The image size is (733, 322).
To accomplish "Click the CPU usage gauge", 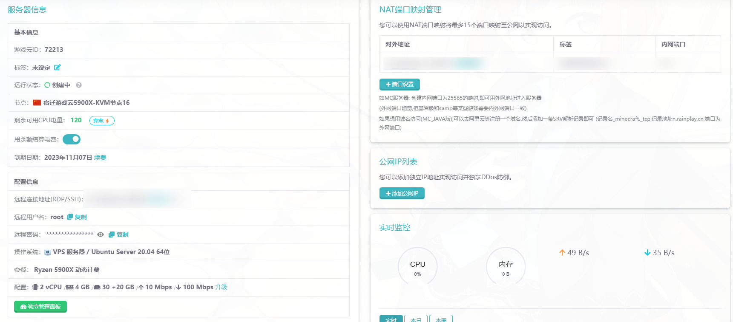I will click(x=417, y=267).
